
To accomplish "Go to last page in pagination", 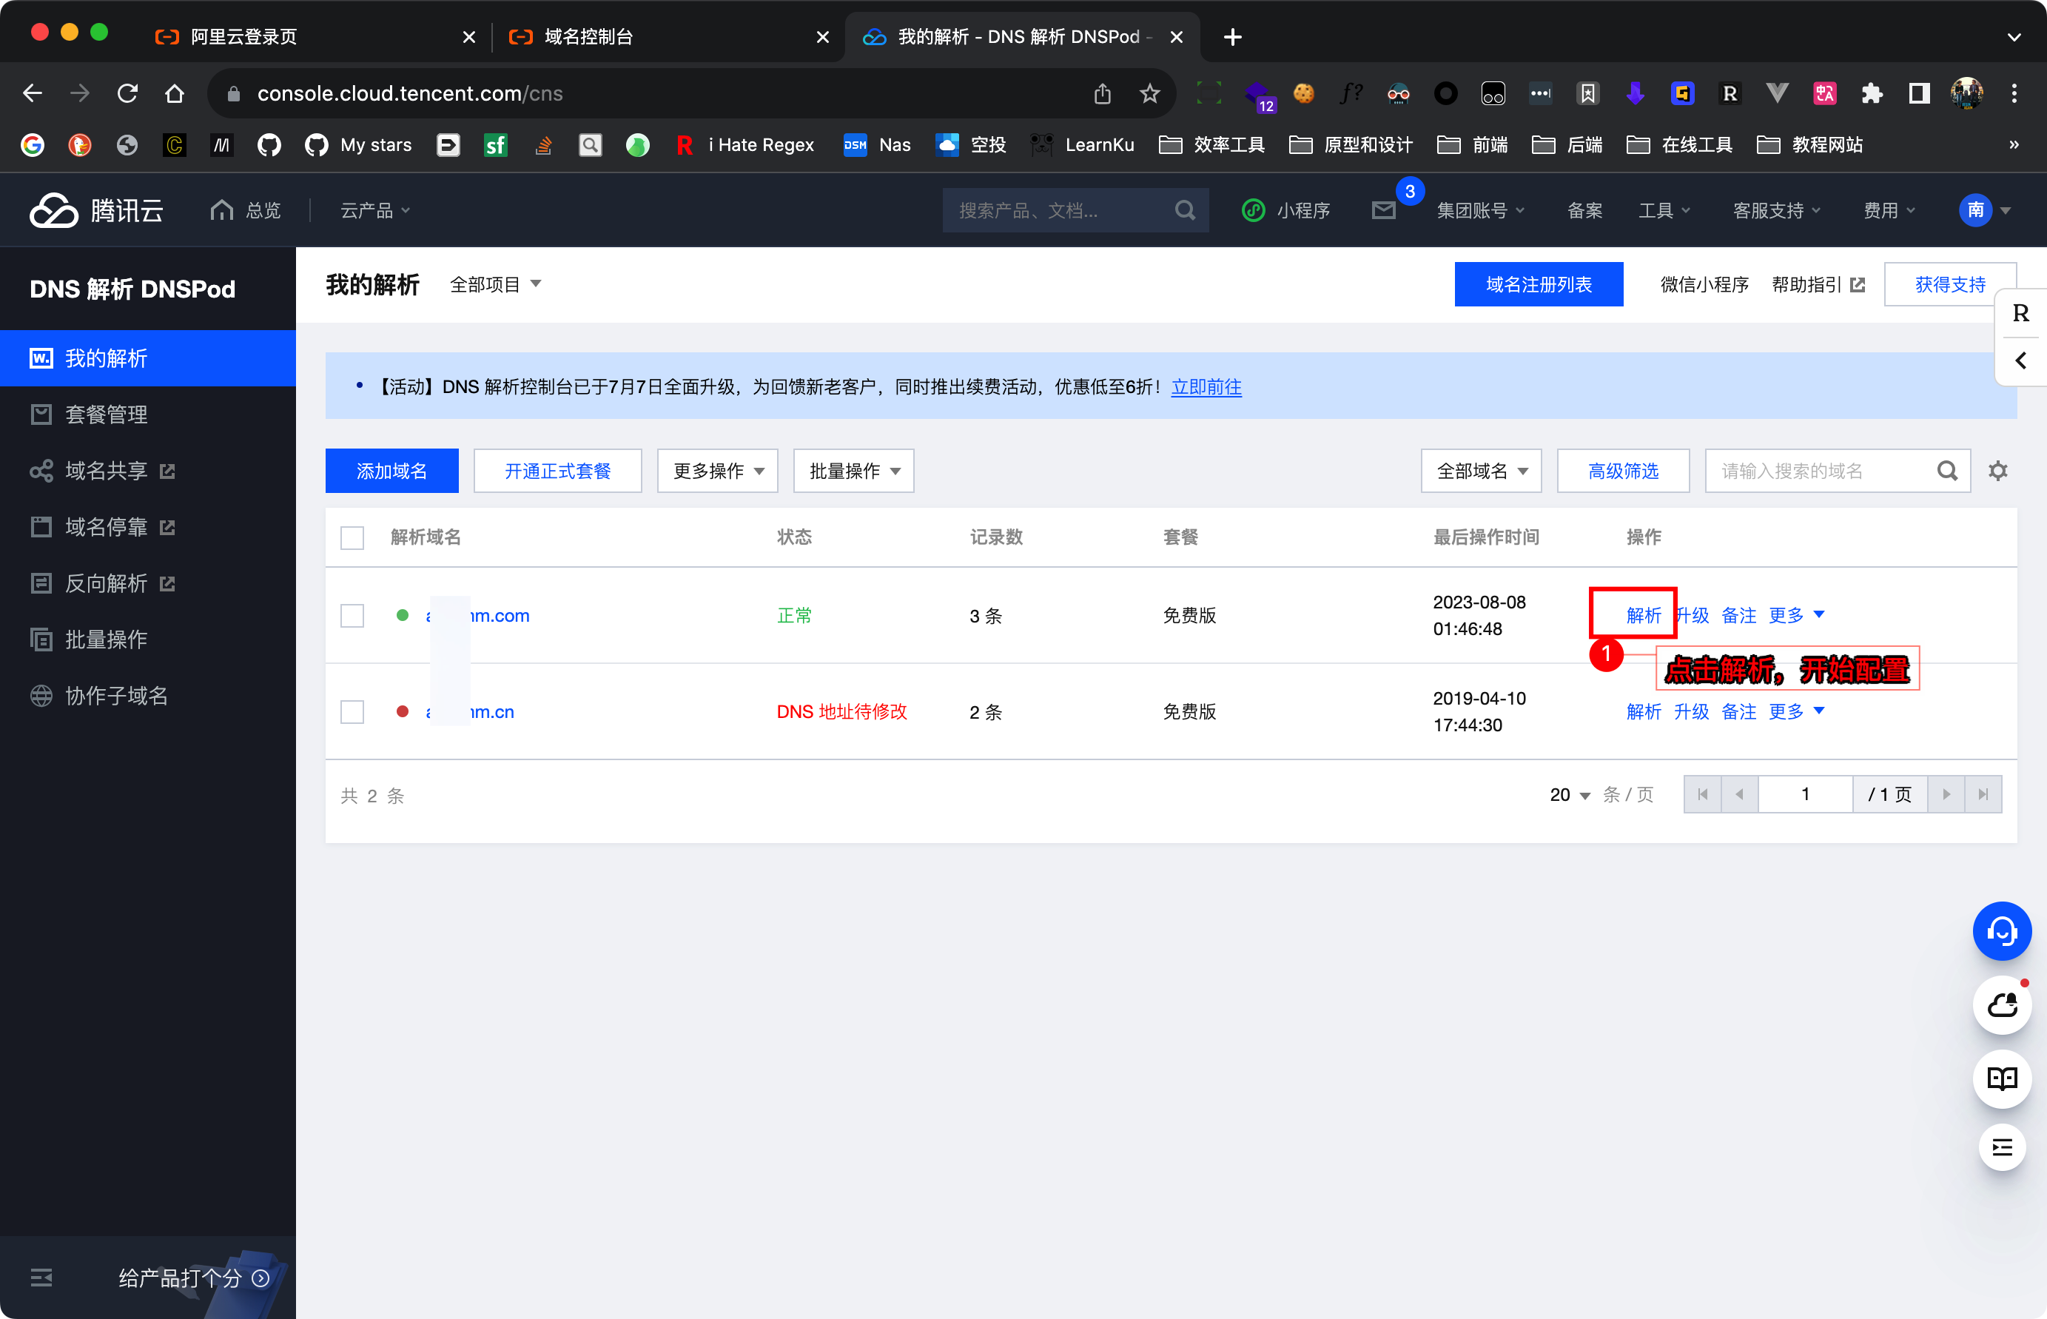I will tap(1983, 794).
